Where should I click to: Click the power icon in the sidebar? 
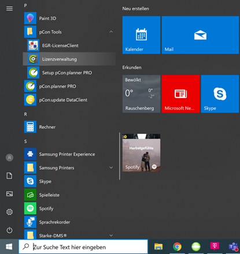point(9,230)
